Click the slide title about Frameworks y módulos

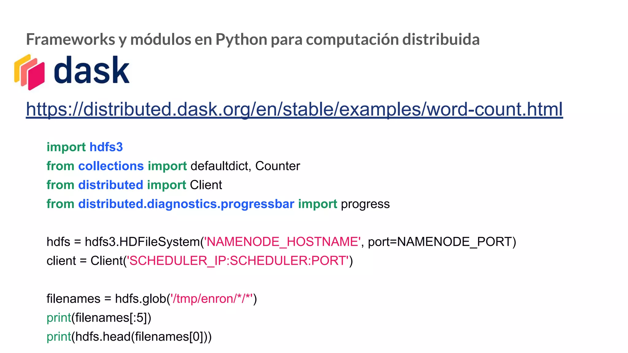pos(253,40)
